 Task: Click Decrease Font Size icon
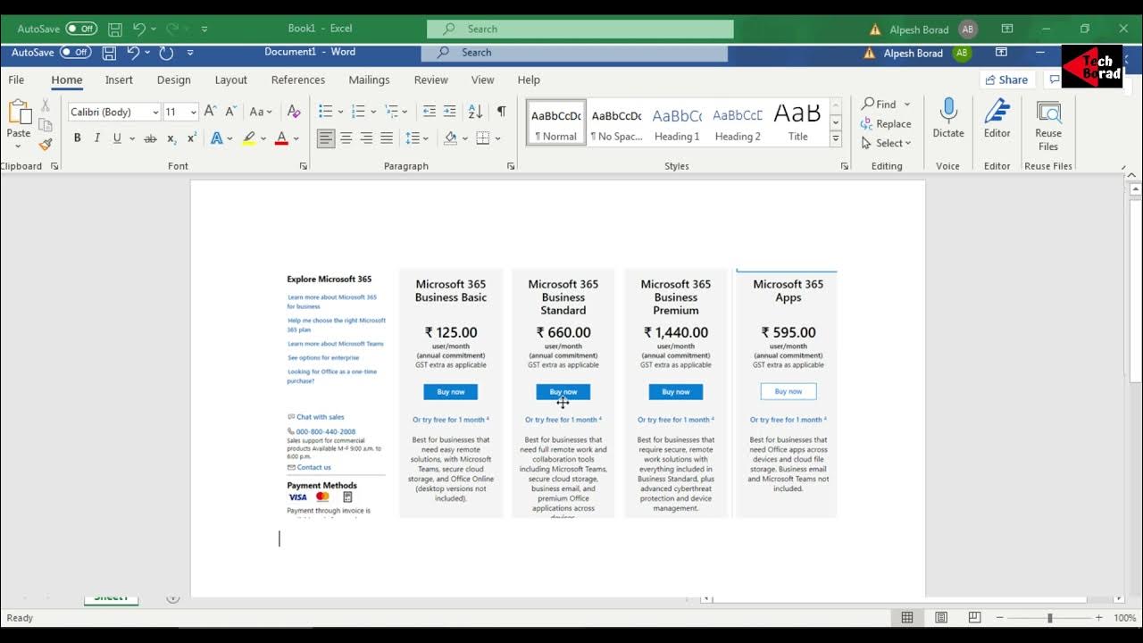230,112
